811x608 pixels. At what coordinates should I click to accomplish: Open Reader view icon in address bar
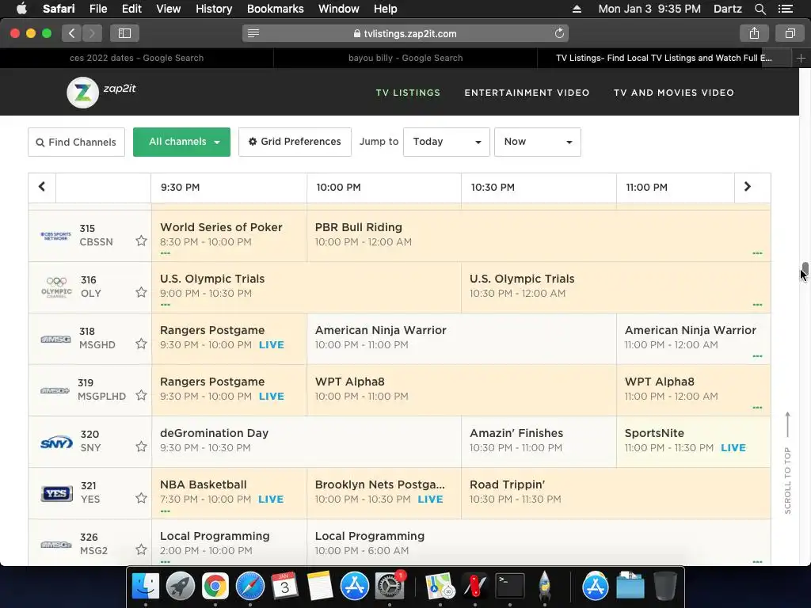pos(253,33)
